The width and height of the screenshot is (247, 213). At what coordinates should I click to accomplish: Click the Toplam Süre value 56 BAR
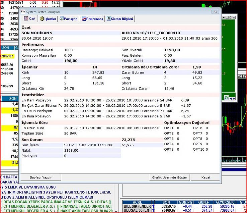coord(70,133)
